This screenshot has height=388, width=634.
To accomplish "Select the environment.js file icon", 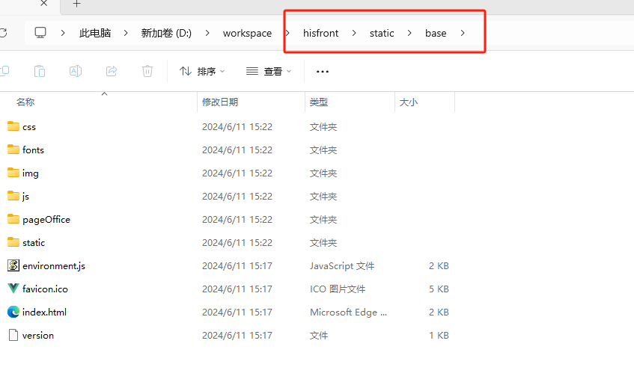I will coord(13,265).
